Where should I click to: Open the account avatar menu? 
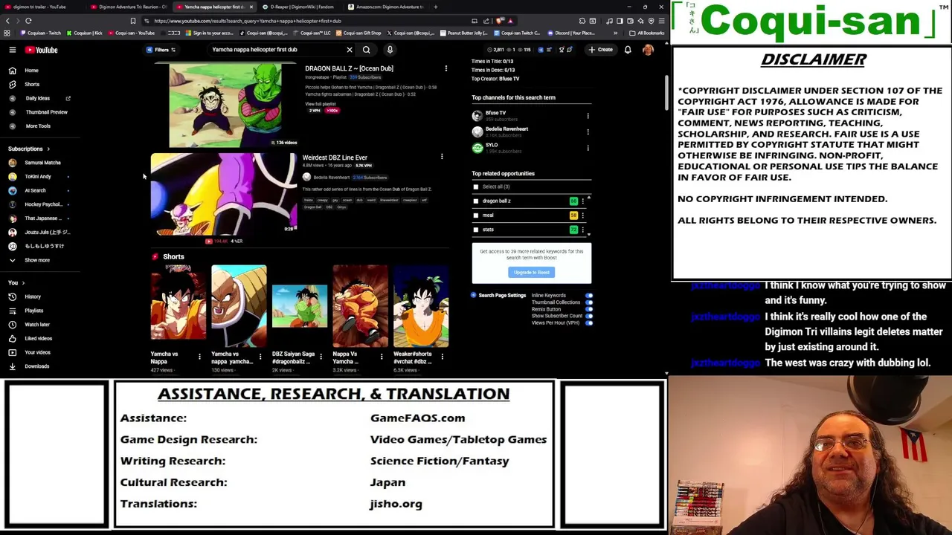pos(648,50)
